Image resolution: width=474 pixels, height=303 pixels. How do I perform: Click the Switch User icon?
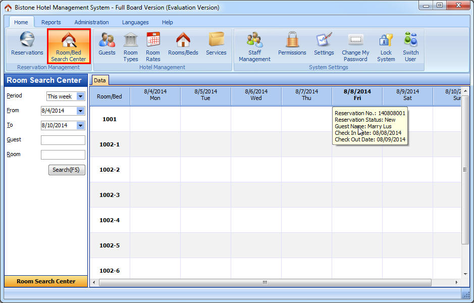(410, 46)
